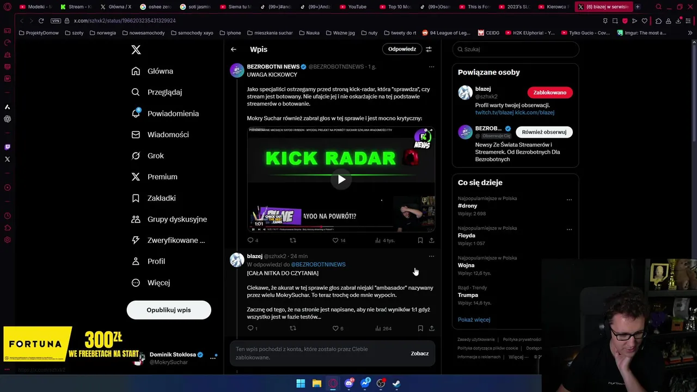The image size is (697, 392).
Task: Open a new browser tab
Action: point(638,7)
